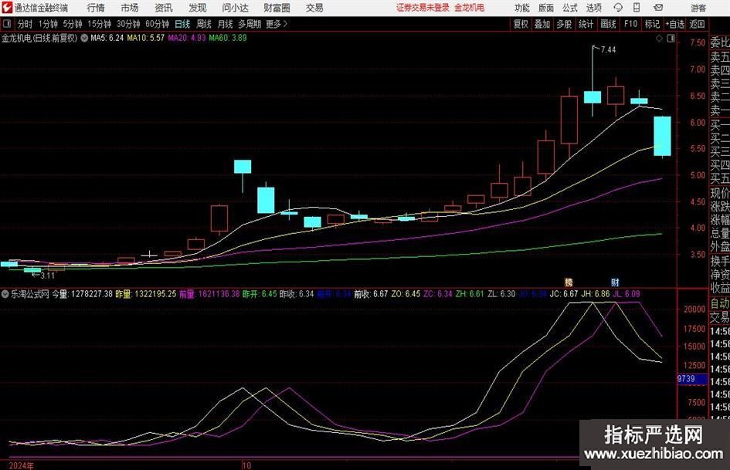Image resolution: width=730 pixels, height=470 pixels.
Task: Open the 行情 menu
Action: (x=96, y=8)
